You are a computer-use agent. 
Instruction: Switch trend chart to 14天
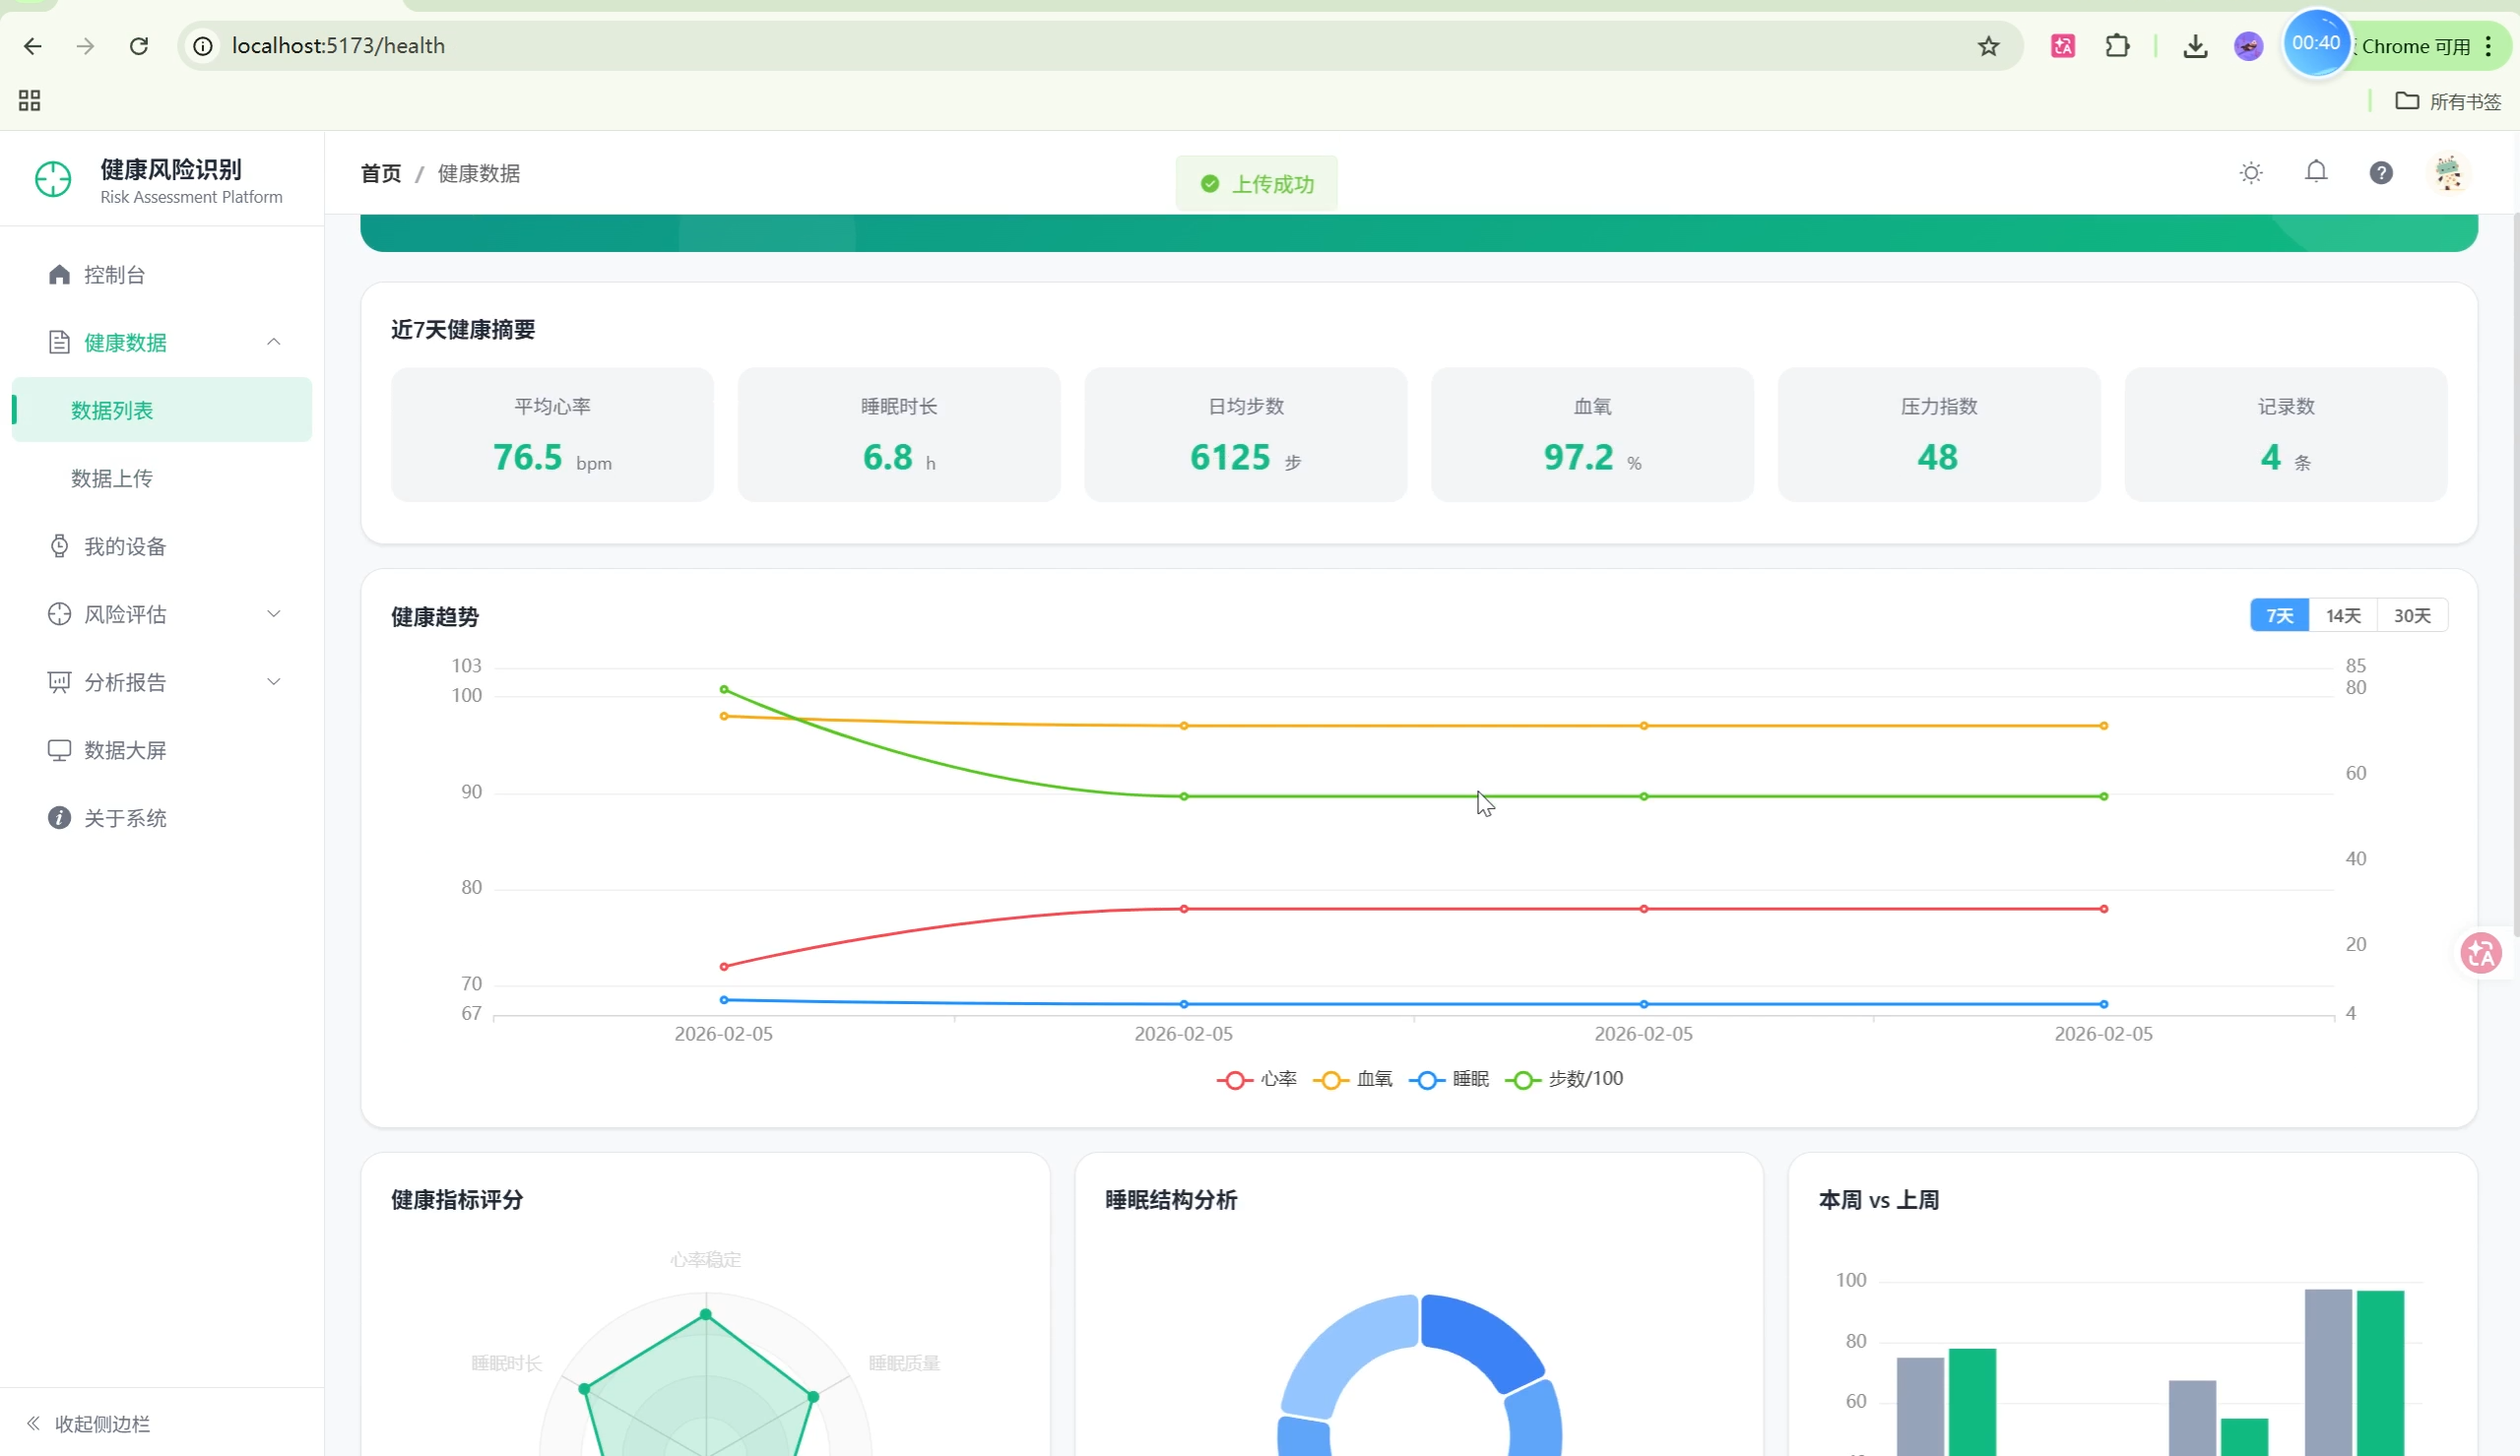tap(2342, 616)
